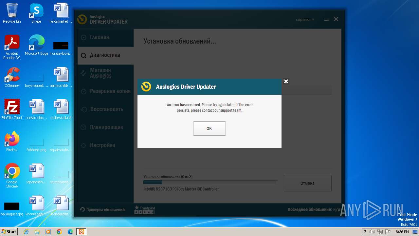Open Chrome from the taskbar
The image size is (419, 236).
pos(59,232)
